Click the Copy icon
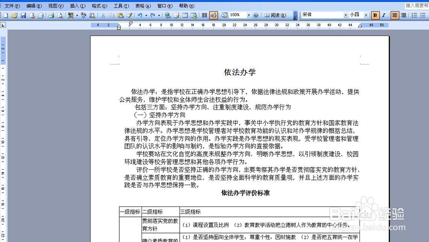This screenshot has height=242, width=429. [x=112, y=15]
